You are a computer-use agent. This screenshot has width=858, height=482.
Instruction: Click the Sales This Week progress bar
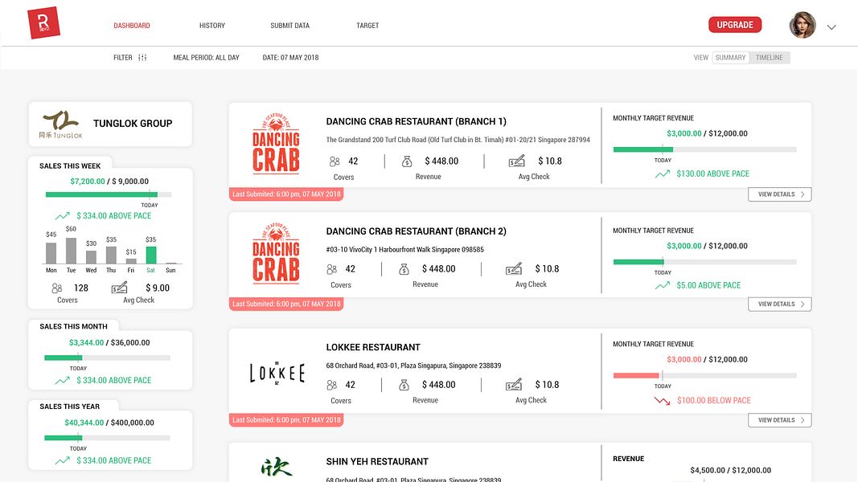tap(109, 194)
